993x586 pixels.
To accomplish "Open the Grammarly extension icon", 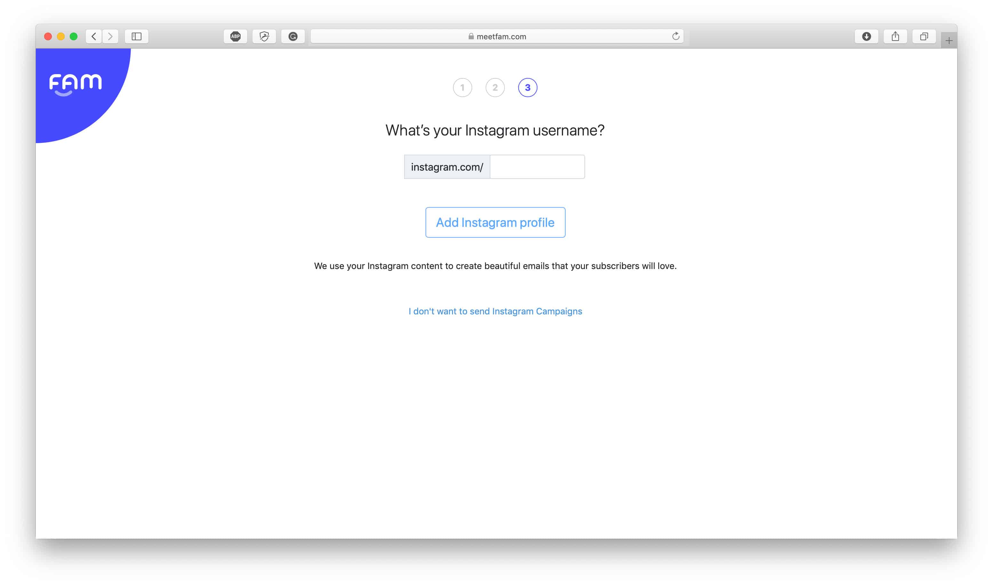I will 293,36.
